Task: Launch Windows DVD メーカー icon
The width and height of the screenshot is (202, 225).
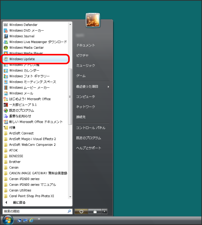Action: 6,30
